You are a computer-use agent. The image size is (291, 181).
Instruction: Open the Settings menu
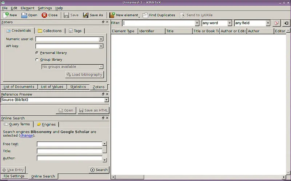click(x=45, y=8)
